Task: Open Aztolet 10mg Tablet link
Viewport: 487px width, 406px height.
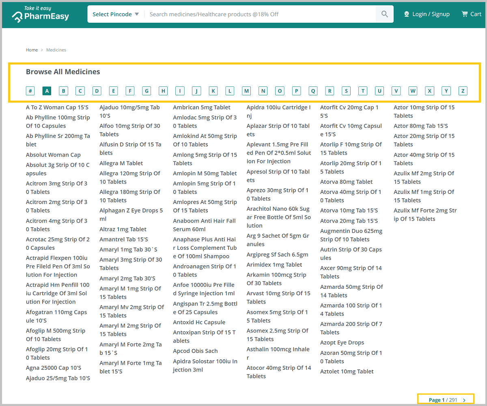Action: tap(347, 372)
